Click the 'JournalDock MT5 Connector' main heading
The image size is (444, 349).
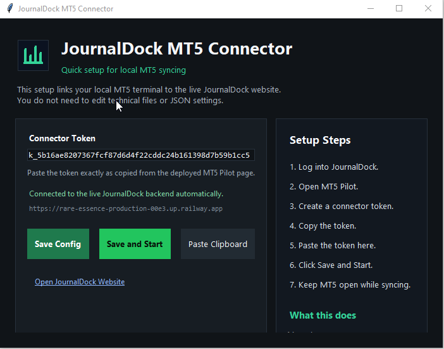(x=176, y=49)
